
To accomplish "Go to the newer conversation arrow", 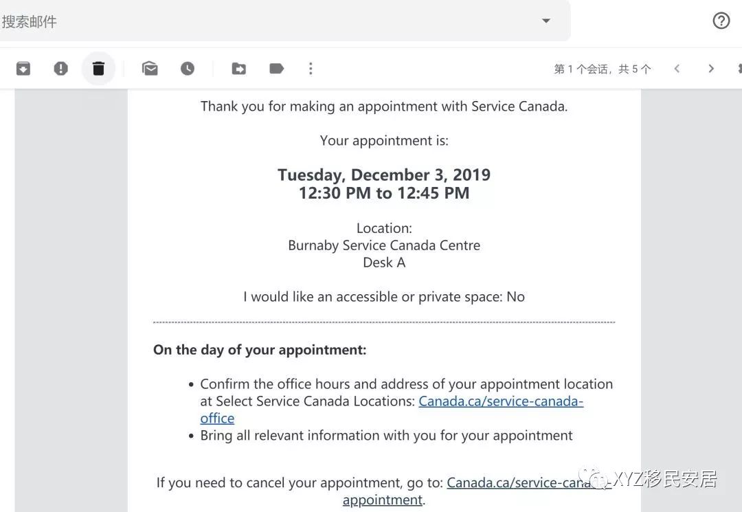I will point(677,69).
